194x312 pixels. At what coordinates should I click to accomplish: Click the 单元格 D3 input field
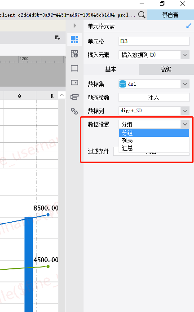click(154, 41)
